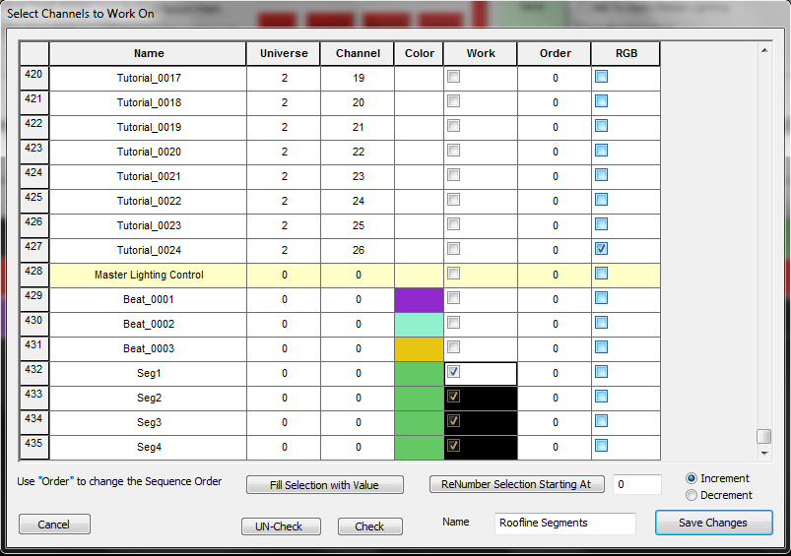
Task: Click the yellow color swatch for Beat_0003
Action: coord(419,349)
